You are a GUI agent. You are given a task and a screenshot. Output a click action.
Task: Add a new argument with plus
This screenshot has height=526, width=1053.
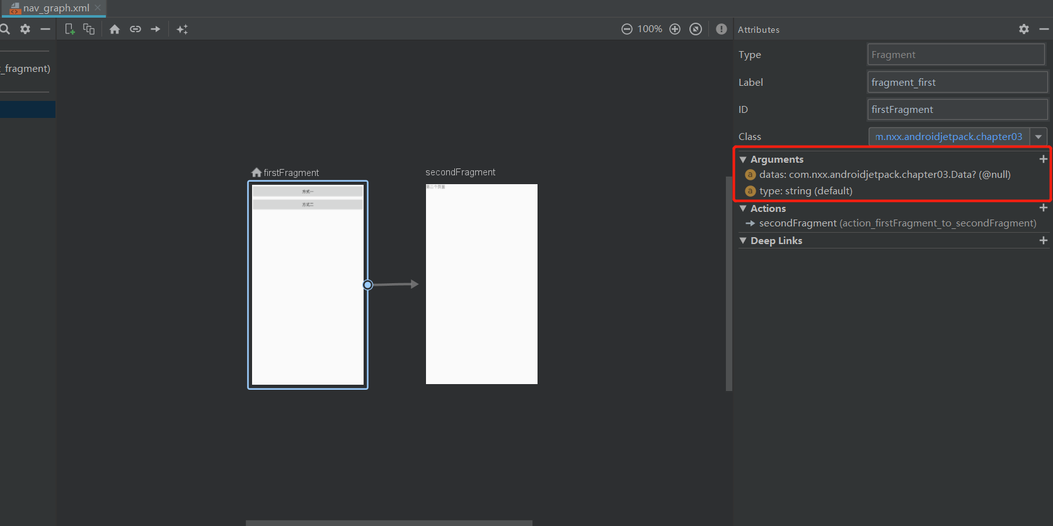(x=1044, y=159)
